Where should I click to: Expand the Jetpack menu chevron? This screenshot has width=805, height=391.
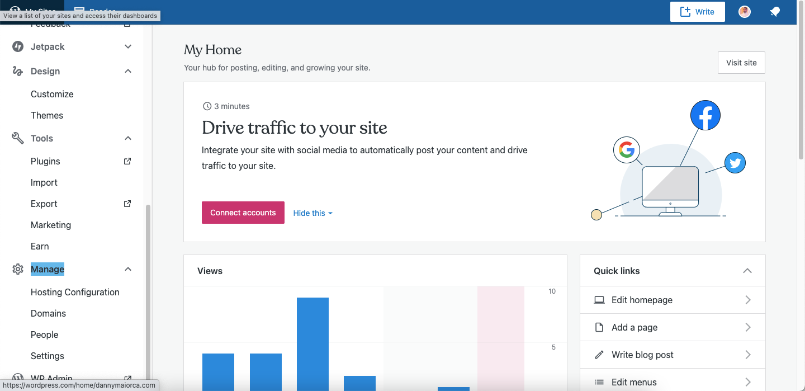coord(128,47)
